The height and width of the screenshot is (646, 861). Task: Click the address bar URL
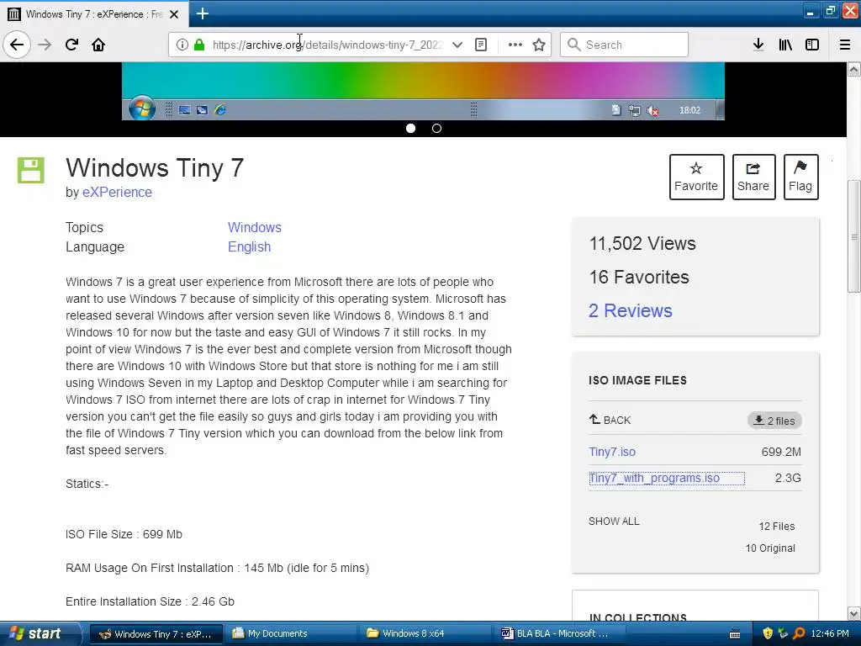327,45
